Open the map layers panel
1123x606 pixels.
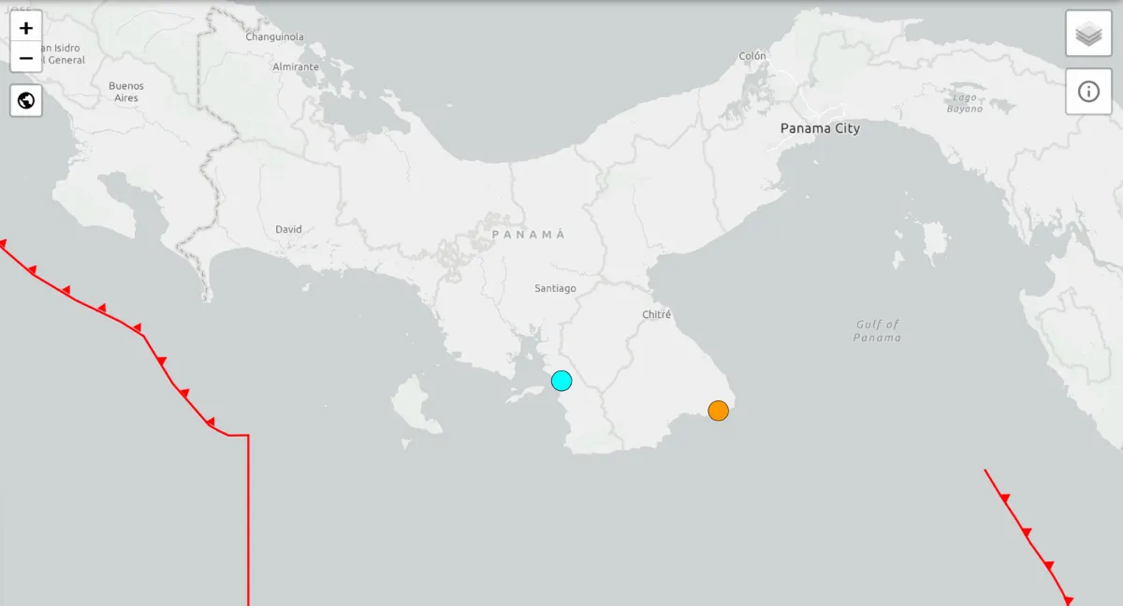1088,35
